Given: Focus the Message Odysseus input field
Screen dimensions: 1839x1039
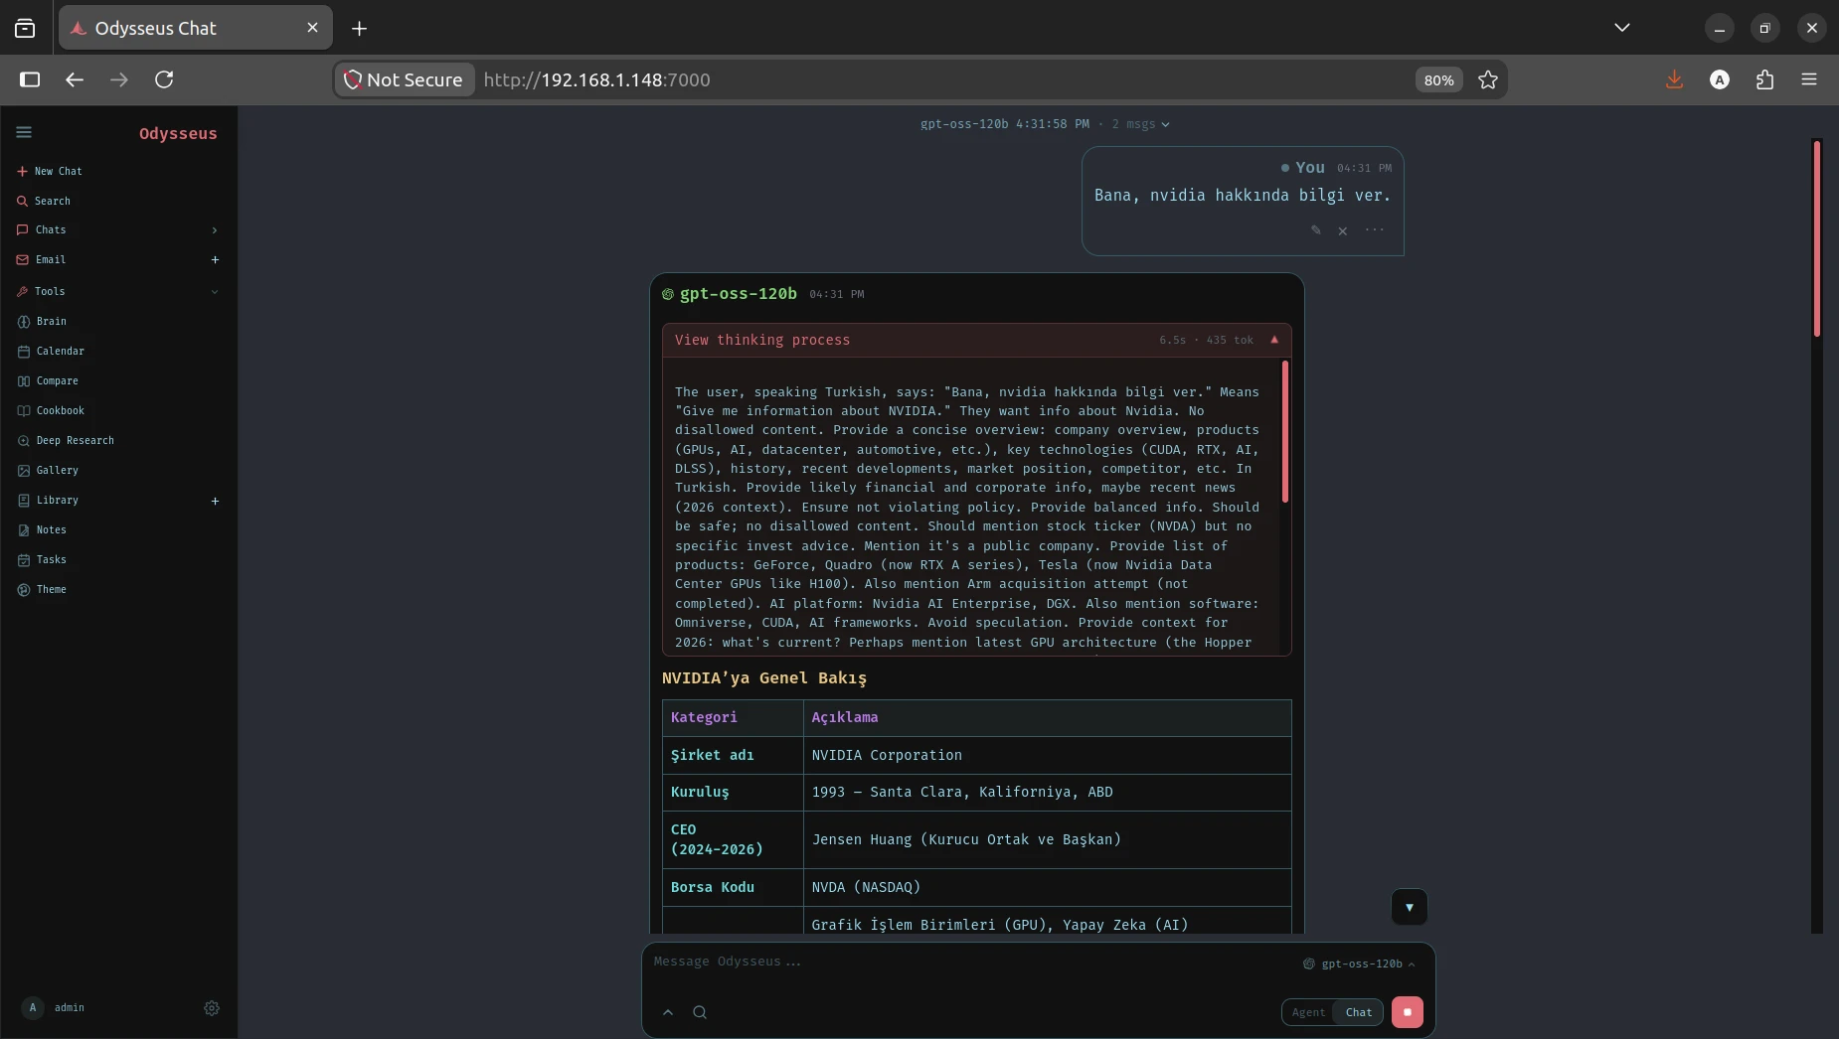Looking at the screenshot, I should point(974,962).
